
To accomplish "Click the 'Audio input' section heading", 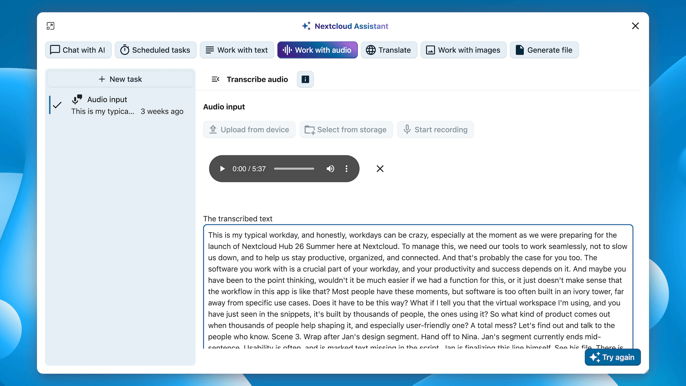I will click(x=224, y=107).
